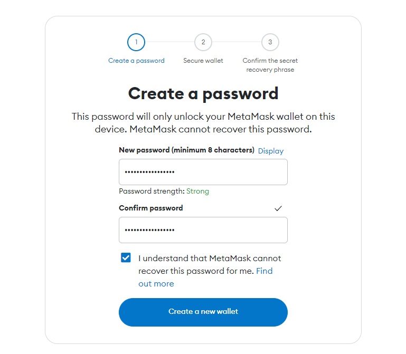Screen dimensions: 406x354
Task: Click the 'I understand that MetaMask cannot' text
Action: [x=210, y=259]
